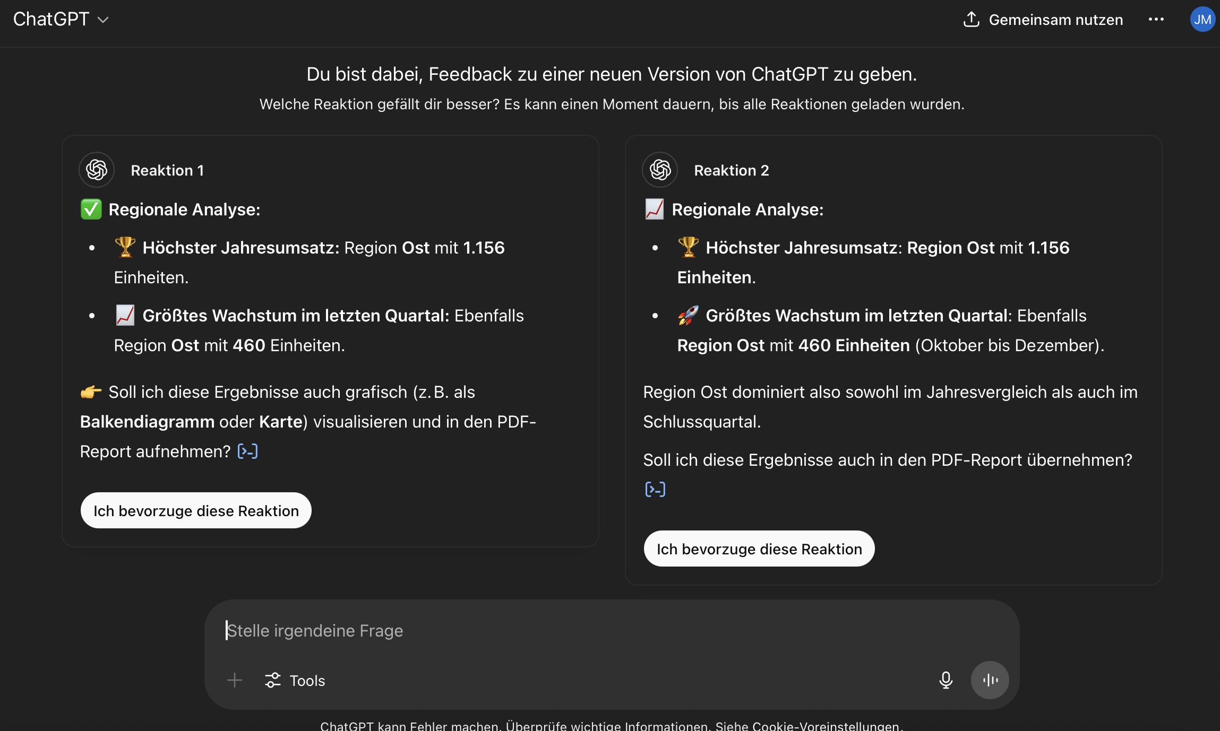
Task: Focus the Stelle irgendeine Frage input
Action: tap(612, 630)
